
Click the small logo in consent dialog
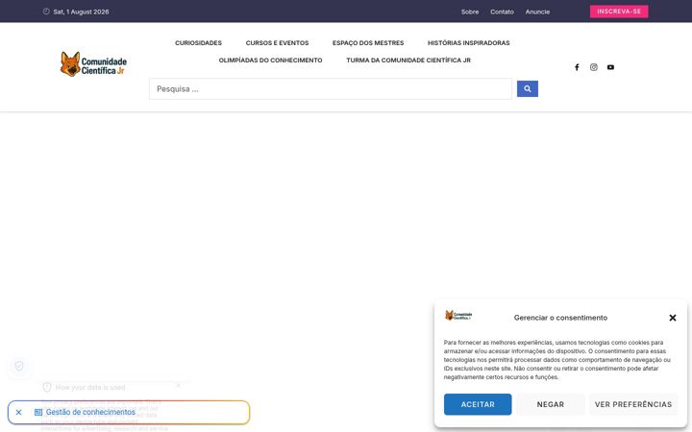click(458, 316)
